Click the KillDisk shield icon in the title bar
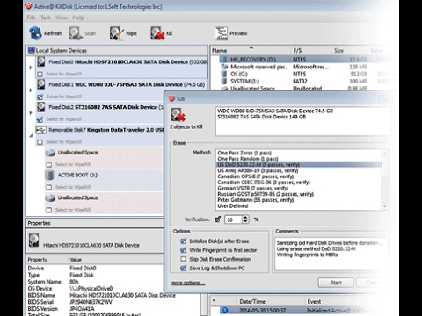422x316 pixels. coord(28,6)
